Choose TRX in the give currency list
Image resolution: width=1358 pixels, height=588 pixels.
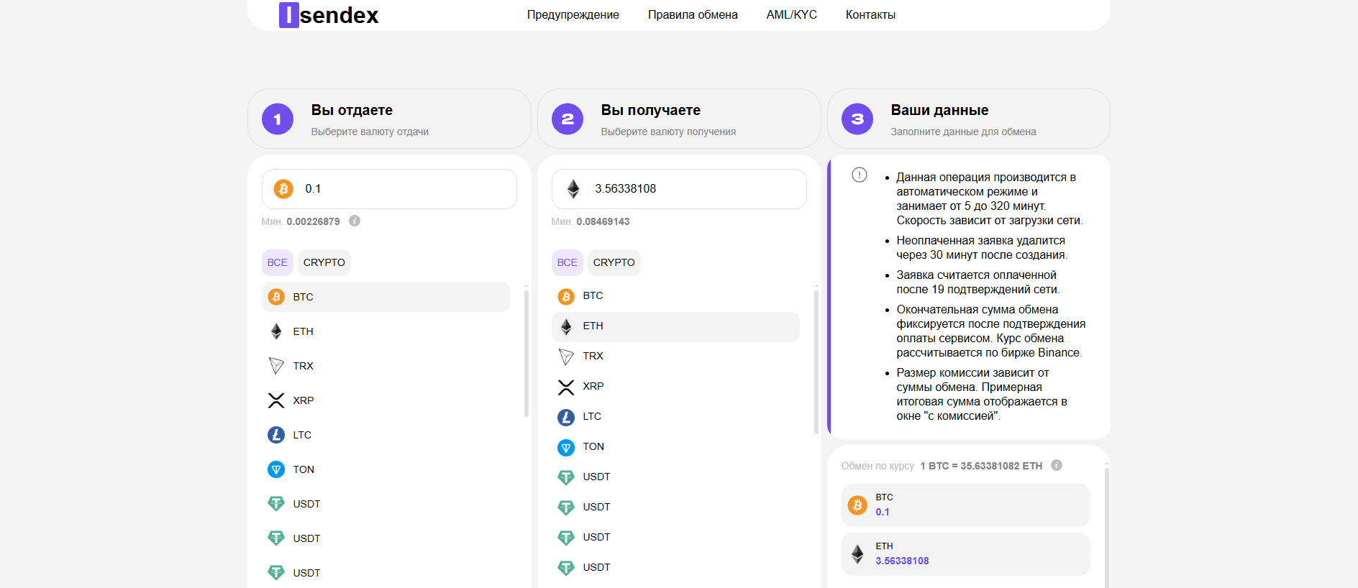coord(386,366)
